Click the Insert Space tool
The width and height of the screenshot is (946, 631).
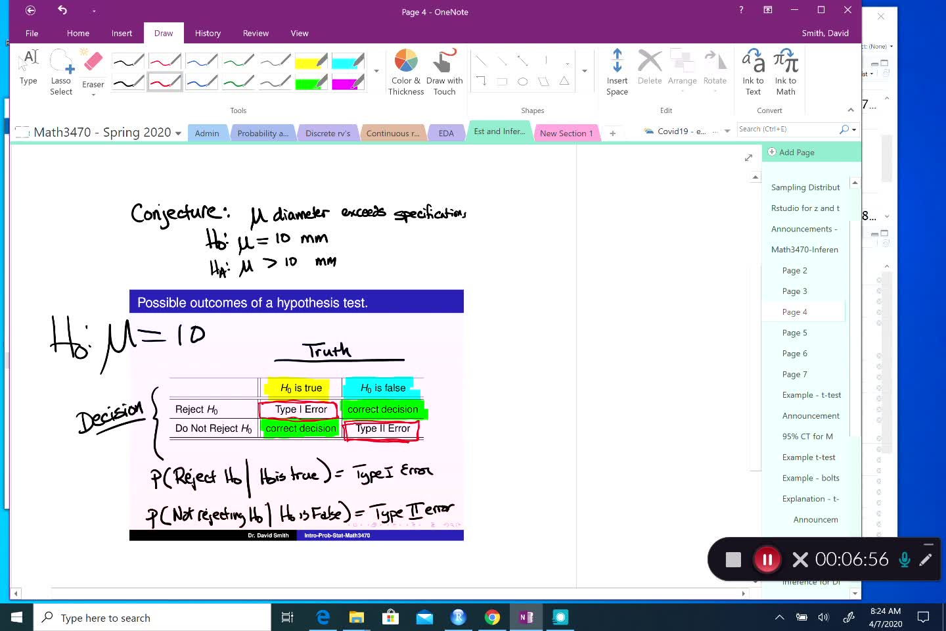click(x=617, y=72)
